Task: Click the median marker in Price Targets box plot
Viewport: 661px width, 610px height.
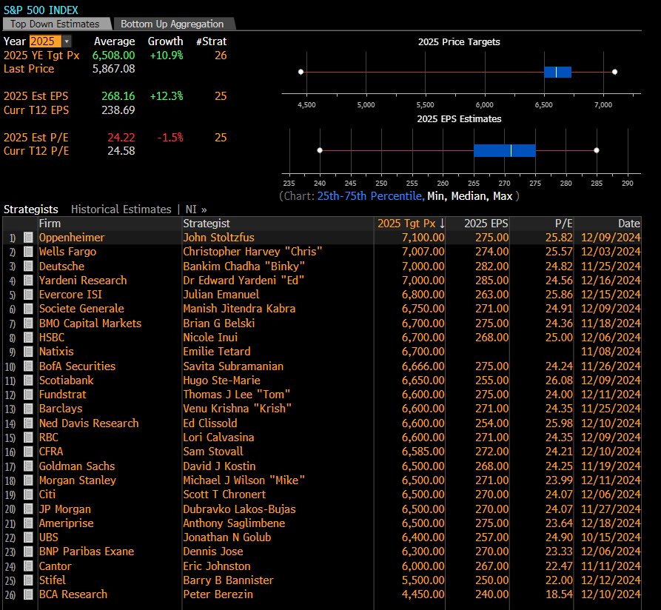Action: pyautogui.click(x=556, y=72)
